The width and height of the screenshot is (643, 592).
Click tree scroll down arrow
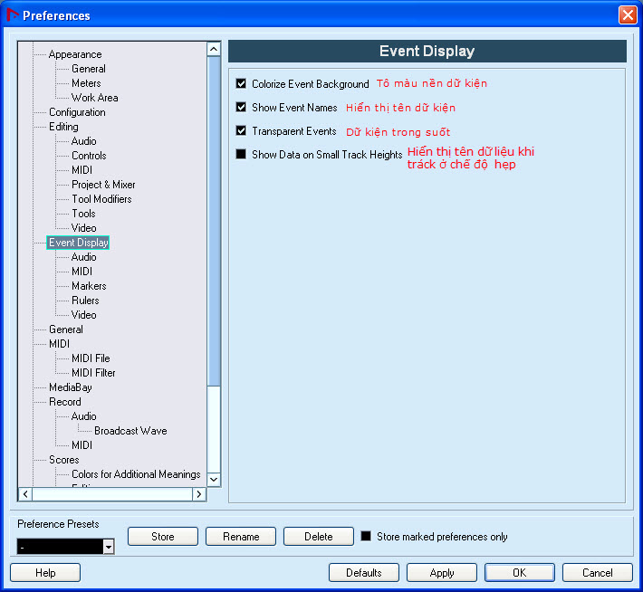(214, 479)
